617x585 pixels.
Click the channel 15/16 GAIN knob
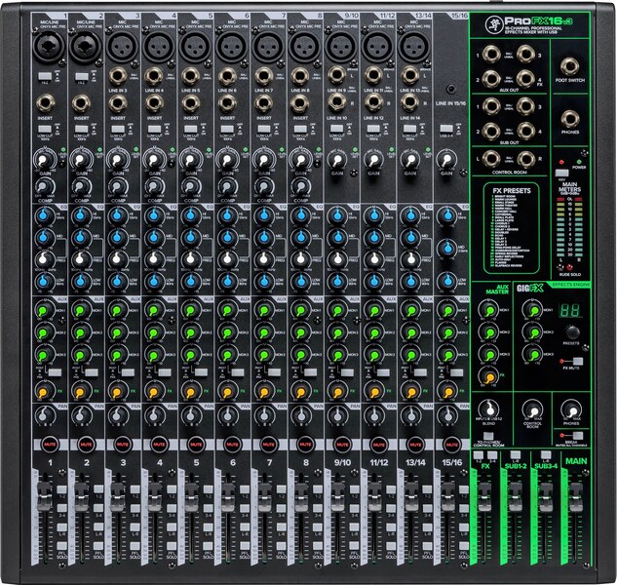coord(446,160)
